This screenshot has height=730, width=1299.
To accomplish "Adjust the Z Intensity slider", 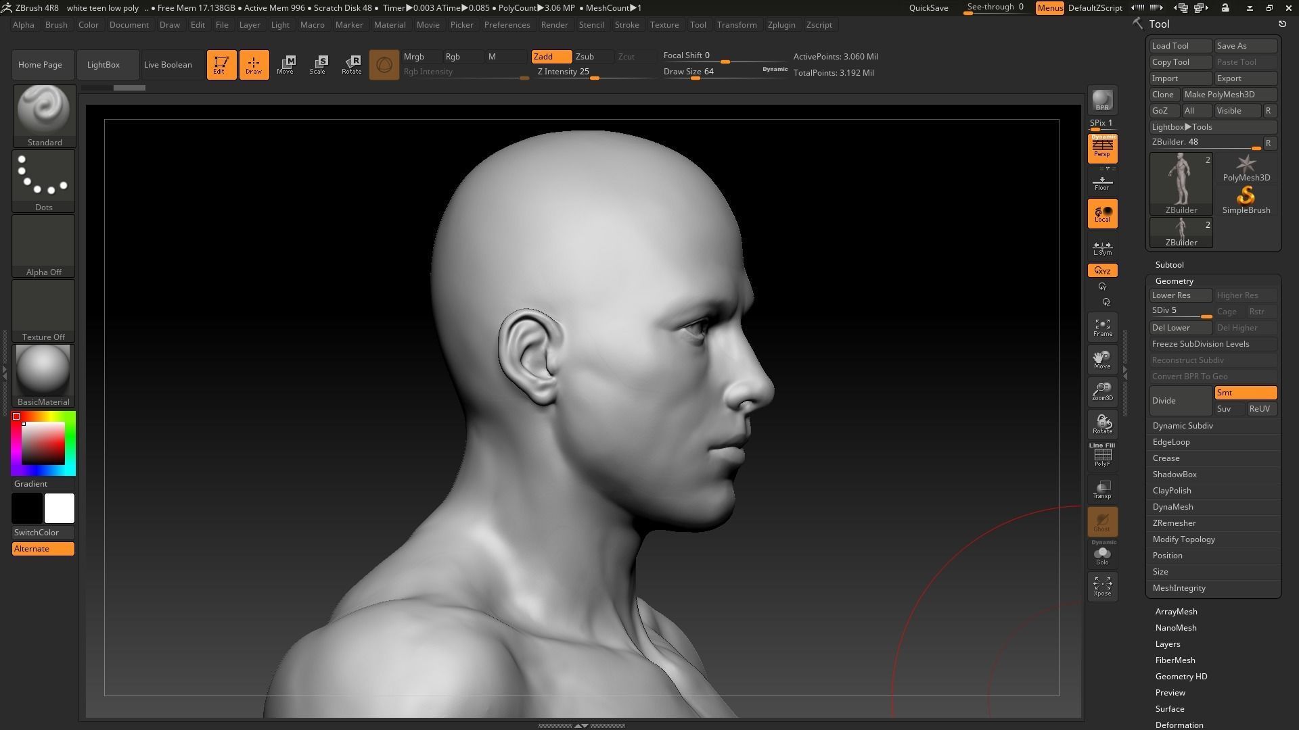I will coord(595,72).
